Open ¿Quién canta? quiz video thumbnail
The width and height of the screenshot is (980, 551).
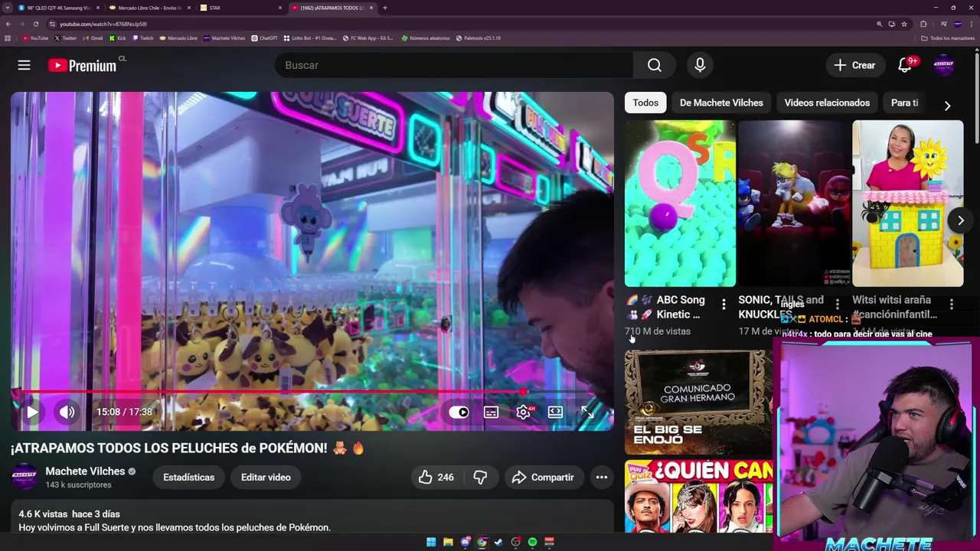coord(698,496)
